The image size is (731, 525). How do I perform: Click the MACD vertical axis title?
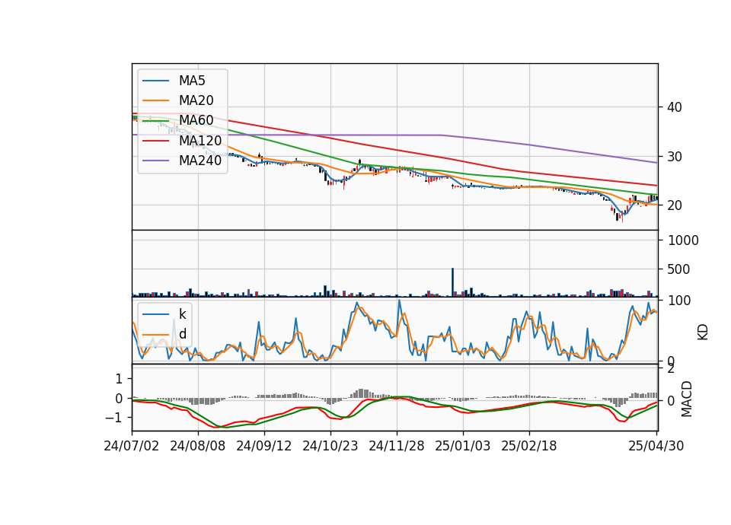click(687, 399)
